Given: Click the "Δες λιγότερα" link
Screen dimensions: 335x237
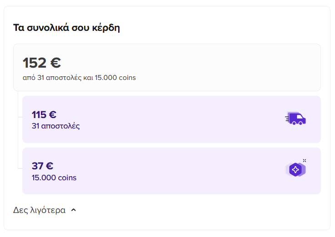Looking at the screenshot, I should coord(39,210).
